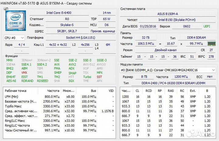Click the DDR4-2400 / PC4-19200 DDR4 SDRAM UDIMM field
Viewport: 219px width, 141px height.
click(x=173, y=83)
